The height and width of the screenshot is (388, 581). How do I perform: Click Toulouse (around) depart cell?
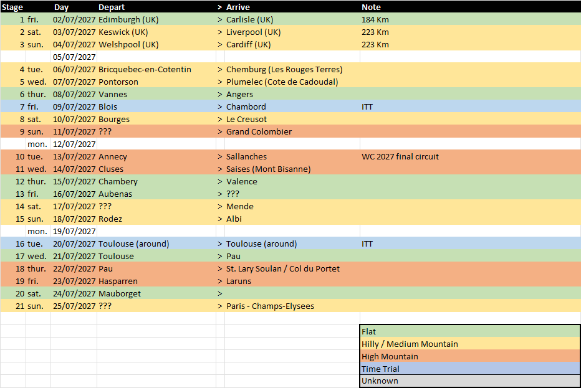tap(156, 244)
